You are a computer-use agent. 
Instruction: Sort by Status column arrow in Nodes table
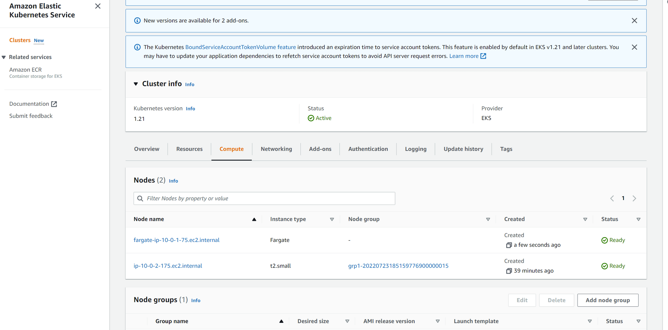tap(639, 219)
